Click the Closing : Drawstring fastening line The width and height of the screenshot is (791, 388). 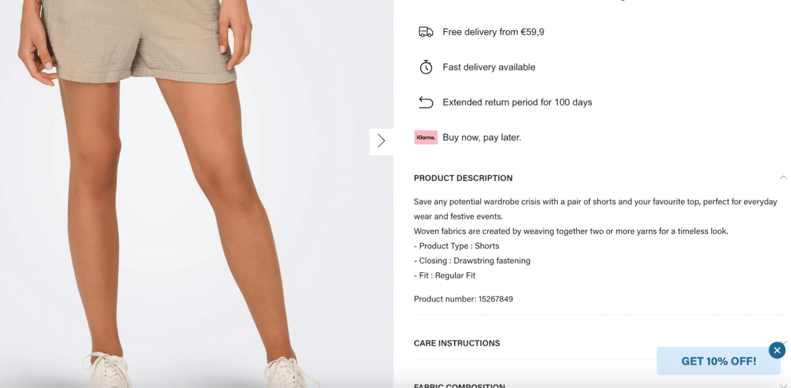472,261
